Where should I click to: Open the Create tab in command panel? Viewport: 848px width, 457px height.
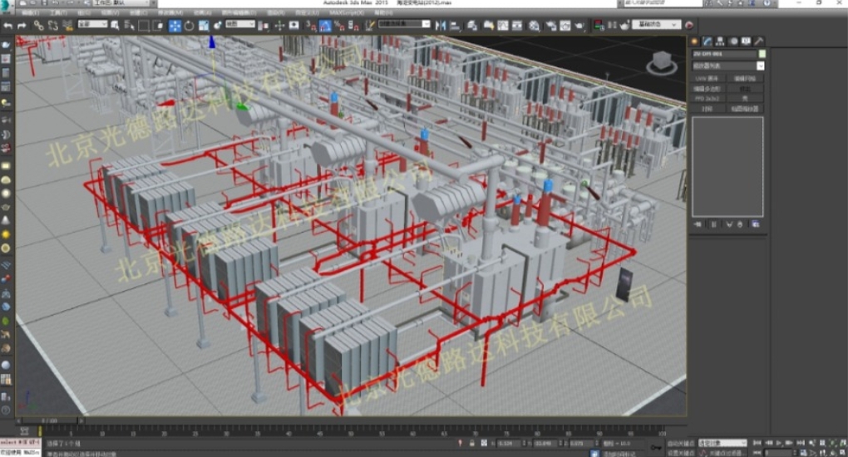pos(695,42)
